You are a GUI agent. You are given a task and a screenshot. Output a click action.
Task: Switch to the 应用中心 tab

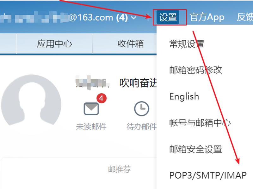(x=54, y=44)
